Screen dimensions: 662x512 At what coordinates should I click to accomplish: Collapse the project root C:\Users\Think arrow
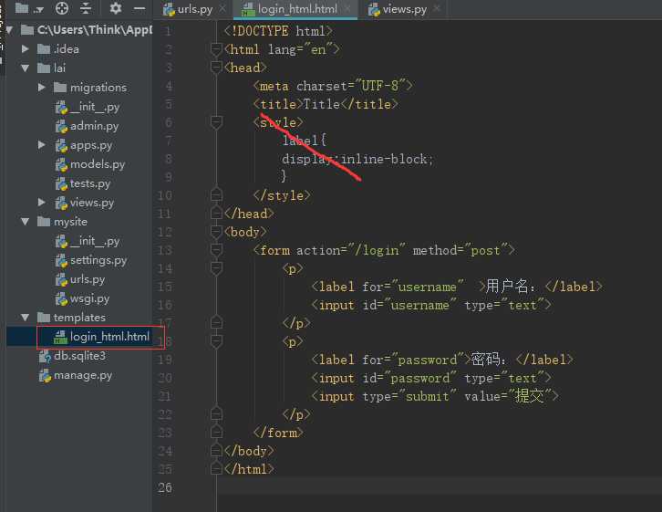(10, 29)
